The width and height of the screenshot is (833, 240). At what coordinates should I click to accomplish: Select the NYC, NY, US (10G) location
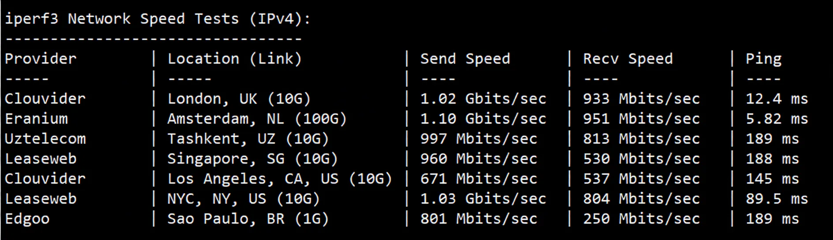(243, 199)
